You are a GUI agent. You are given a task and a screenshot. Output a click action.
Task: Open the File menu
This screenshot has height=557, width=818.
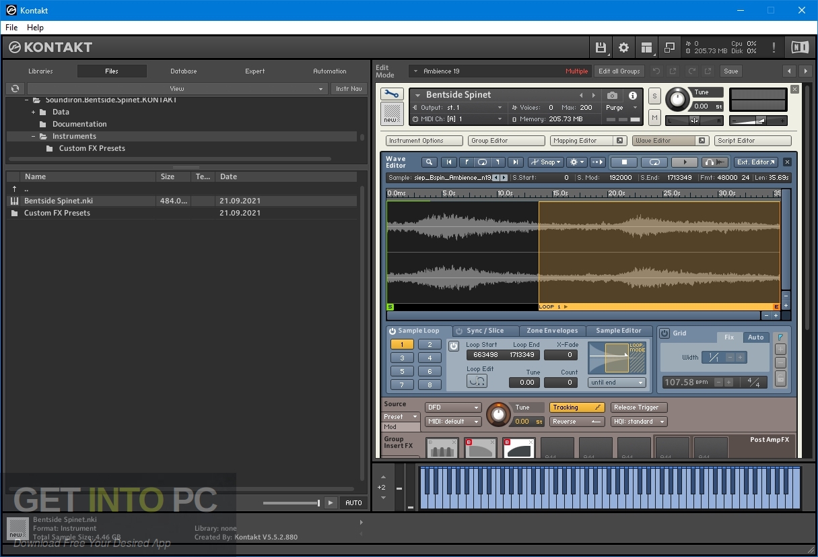pos(11,28)
